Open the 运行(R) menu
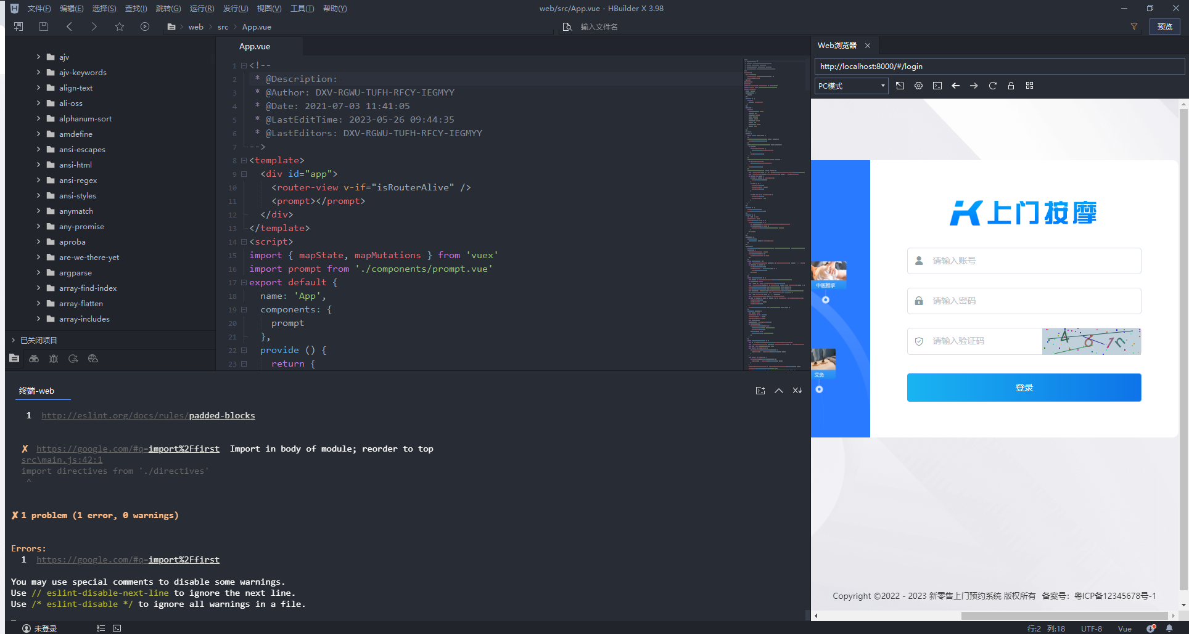Image resolution: width=1189 pixels, height=634 pixels. point(202,9)
